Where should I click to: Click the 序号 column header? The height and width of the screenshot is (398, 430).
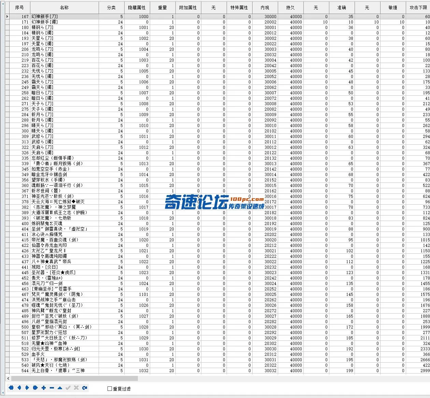(20, 7)
